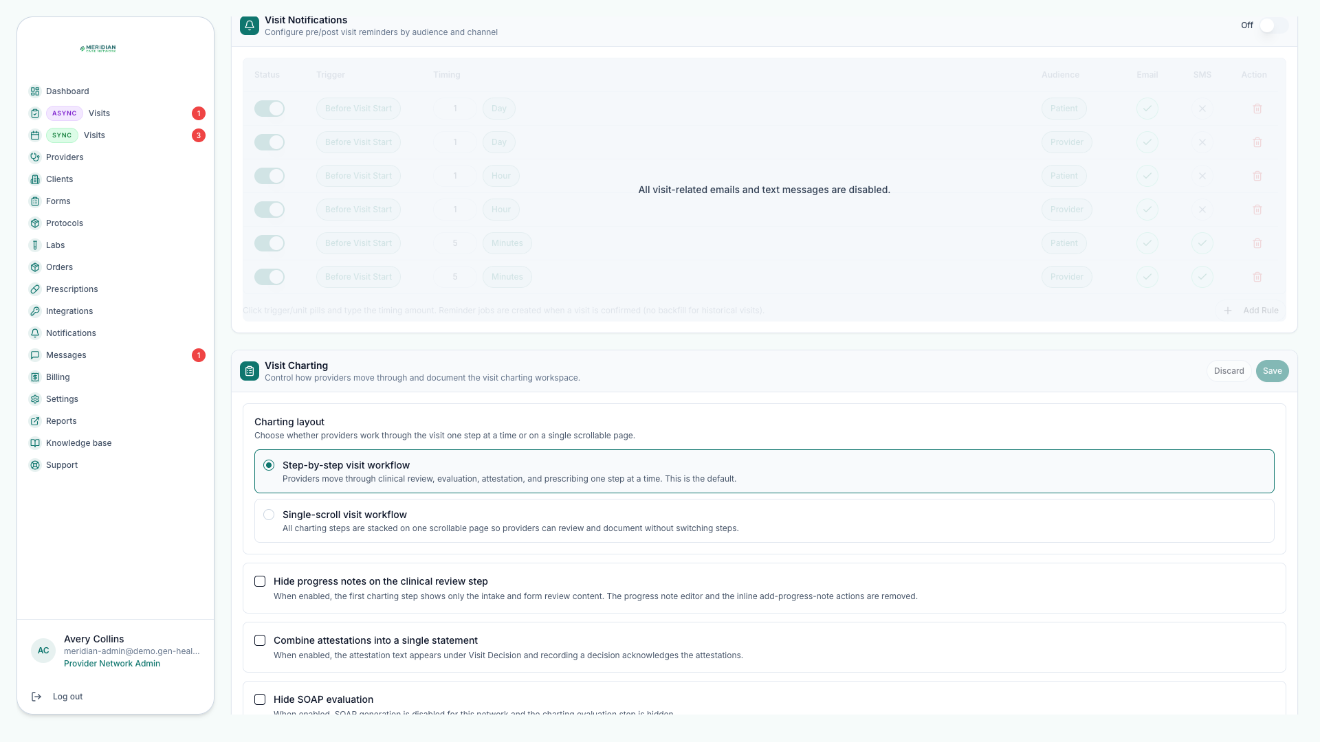Open Billing in the sidebar
The width and height of the screenshot is (1320, 742).
click(58, 377)
